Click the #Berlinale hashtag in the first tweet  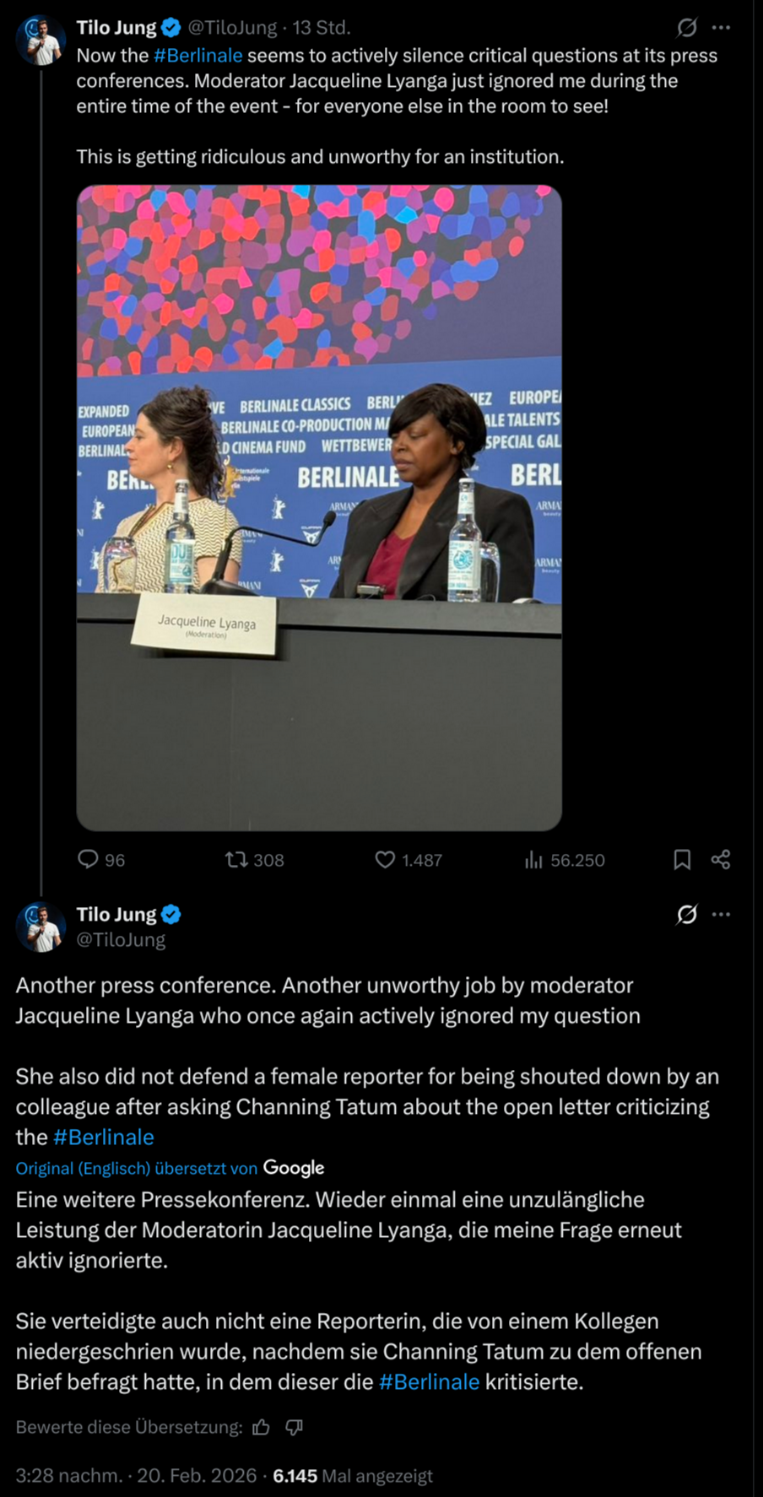[x=198, y=56]
